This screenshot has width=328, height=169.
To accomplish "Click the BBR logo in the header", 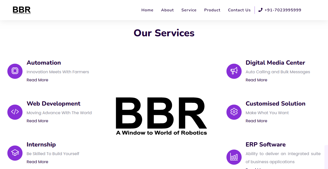I will tap(22, 10).
